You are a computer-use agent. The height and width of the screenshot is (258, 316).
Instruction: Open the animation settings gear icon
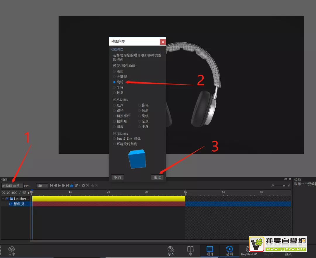(x=83, y=186)
